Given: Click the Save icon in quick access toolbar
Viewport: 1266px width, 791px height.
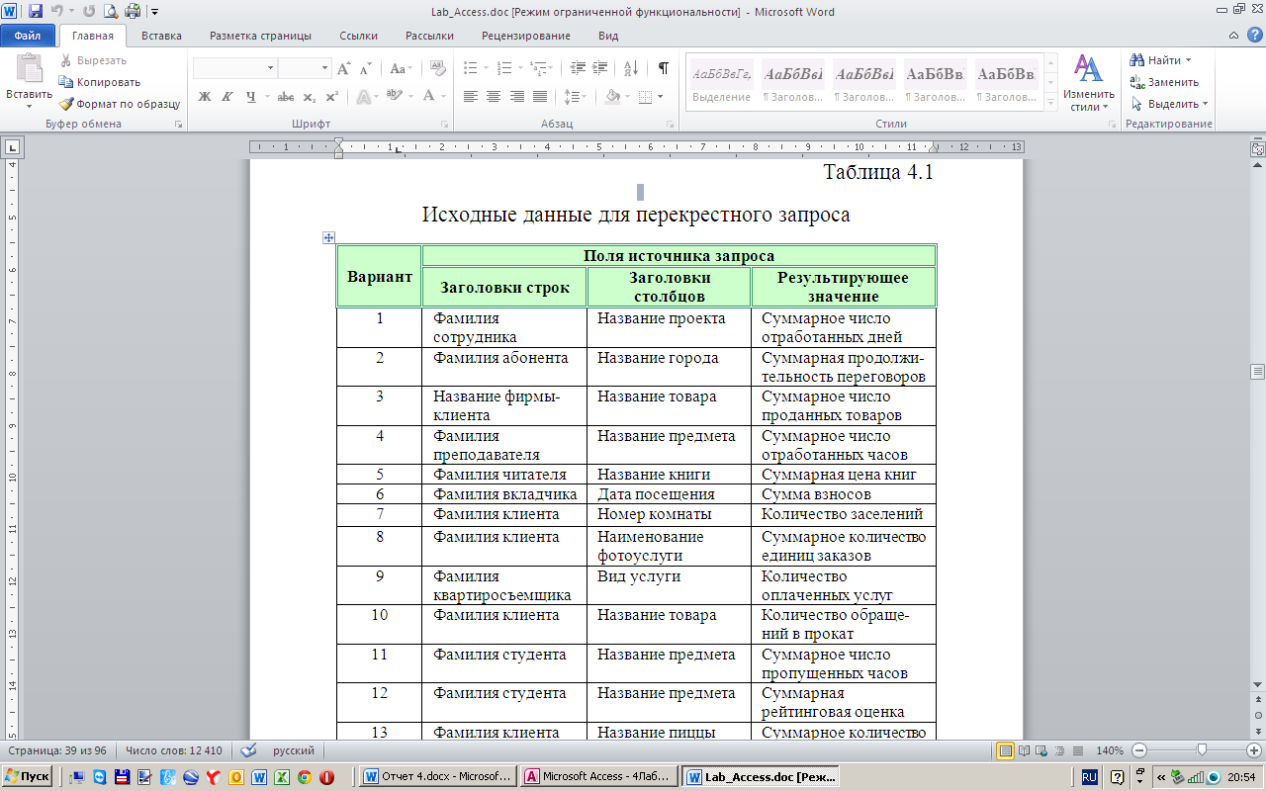Looking at the screenshot, I should coord(36,12).
